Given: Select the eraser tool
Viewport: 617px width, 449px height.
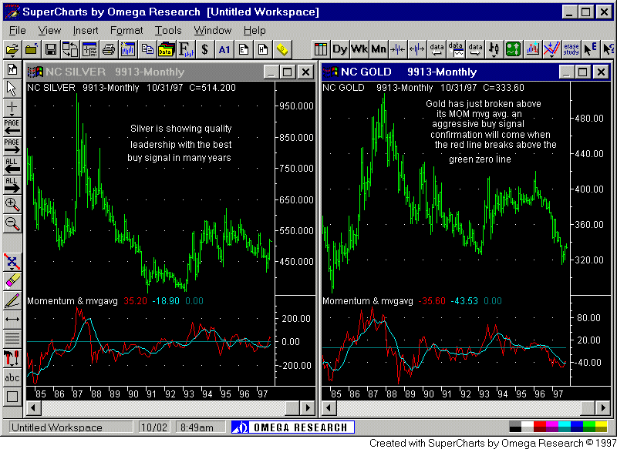Looking at the screenshot, I should [x=12, y=281].
